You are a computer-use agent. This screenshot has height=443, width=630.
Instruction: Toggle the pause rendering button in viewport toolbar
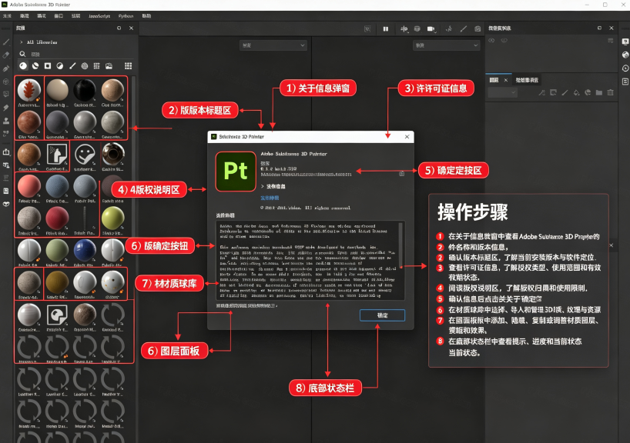coord(386,29)
